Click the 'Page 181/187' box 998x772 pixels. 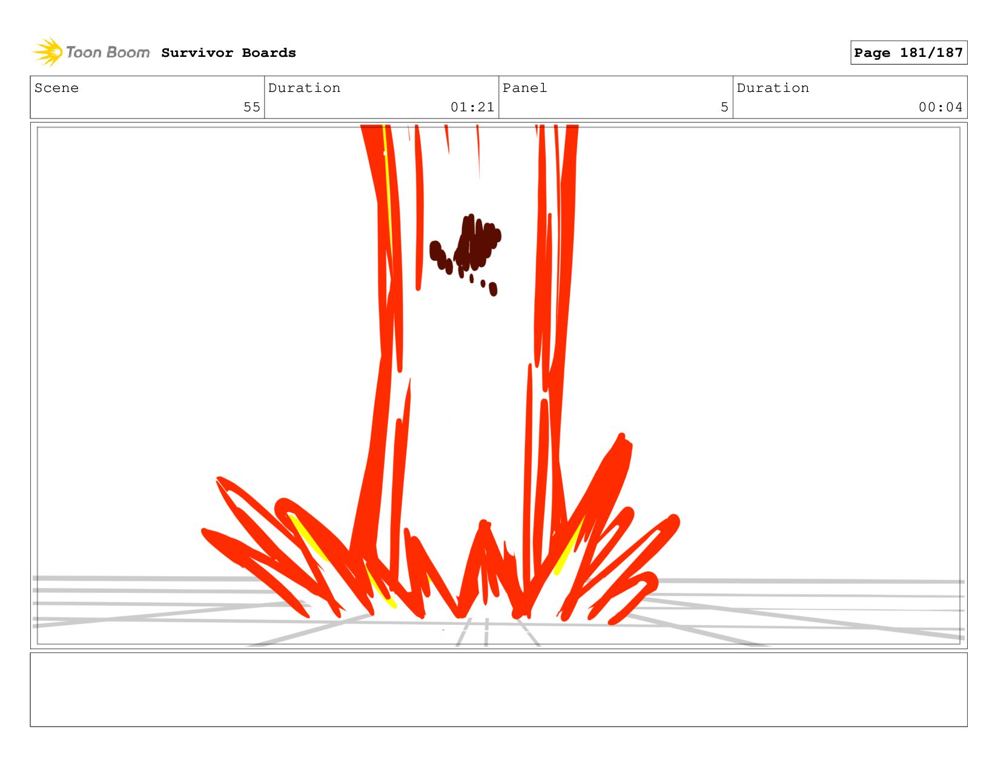coord(908,53)
